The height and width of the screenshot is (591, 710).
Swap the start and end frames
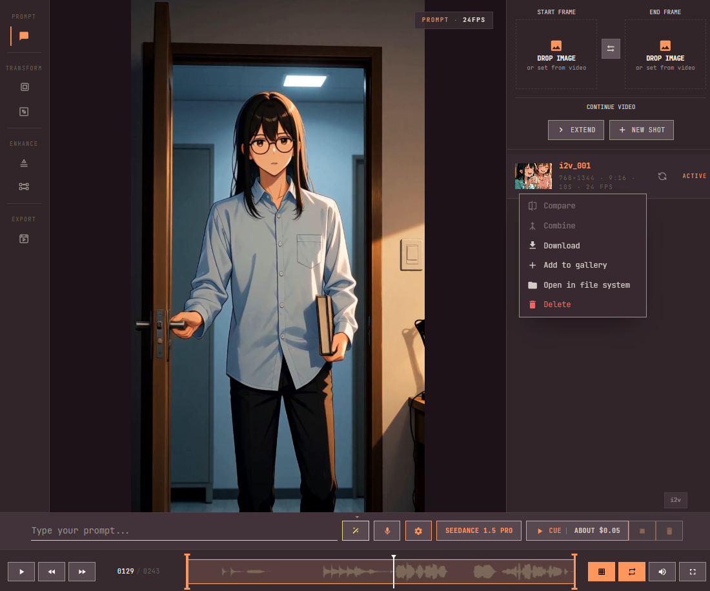(x=611, y=48)
